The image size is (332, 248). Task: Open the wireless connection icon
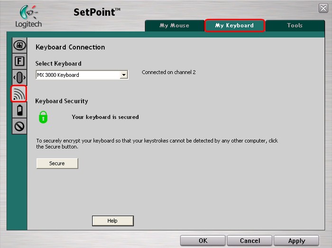(19, 94)
